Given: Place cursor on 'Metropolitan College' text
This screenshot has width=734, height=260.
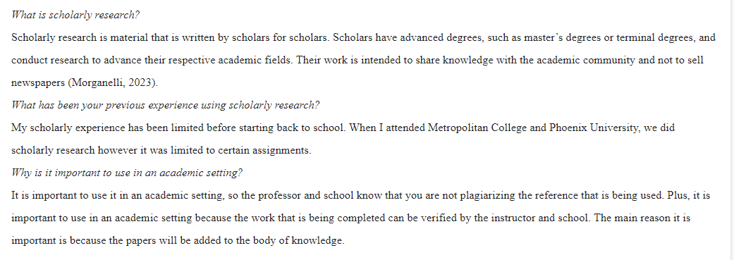Looking at the screenshot, I should [x=477, y=128].
